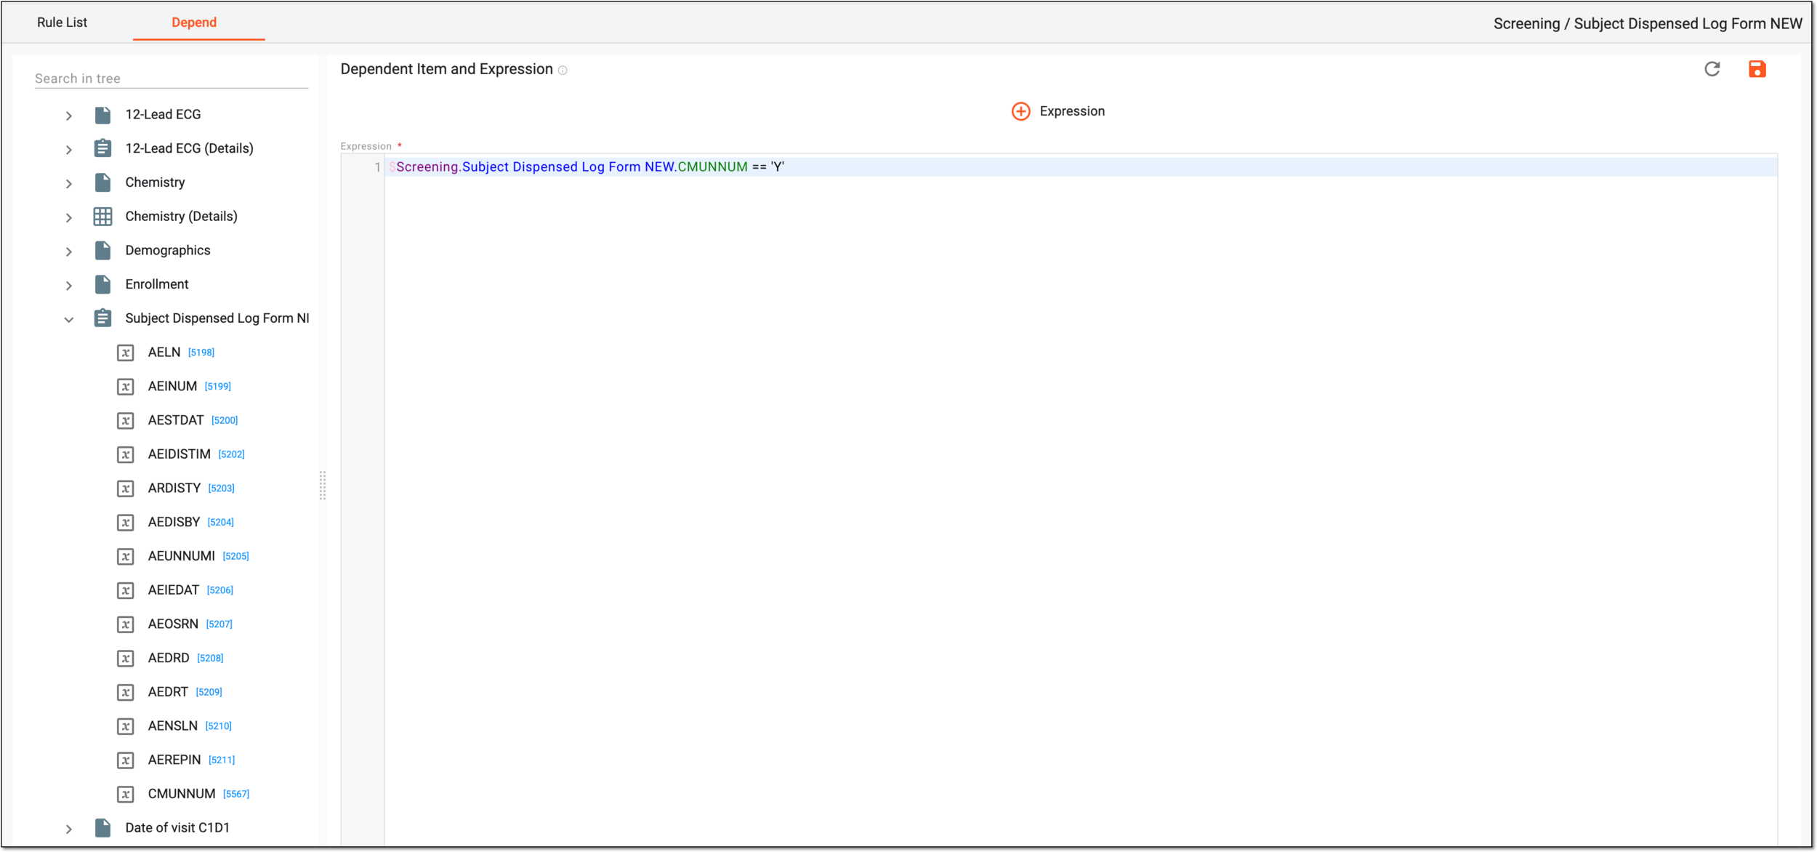Select the AEDISBY tree item
The width and height of the screenshot is (1817, 852).
point(174,523)
